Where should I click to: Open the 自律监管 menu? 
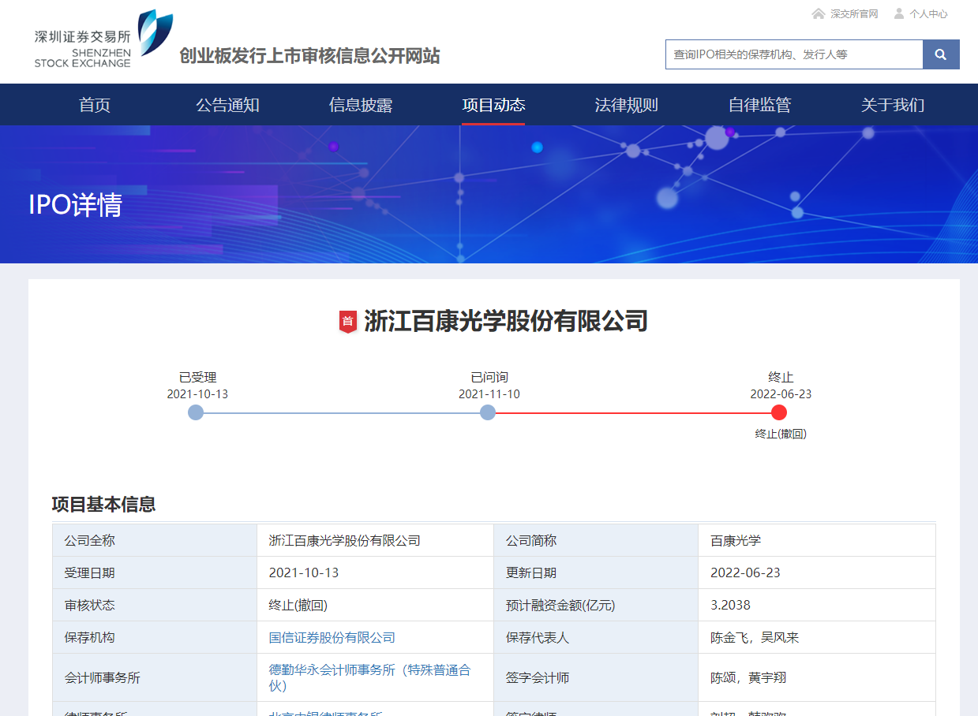[759, 105]
